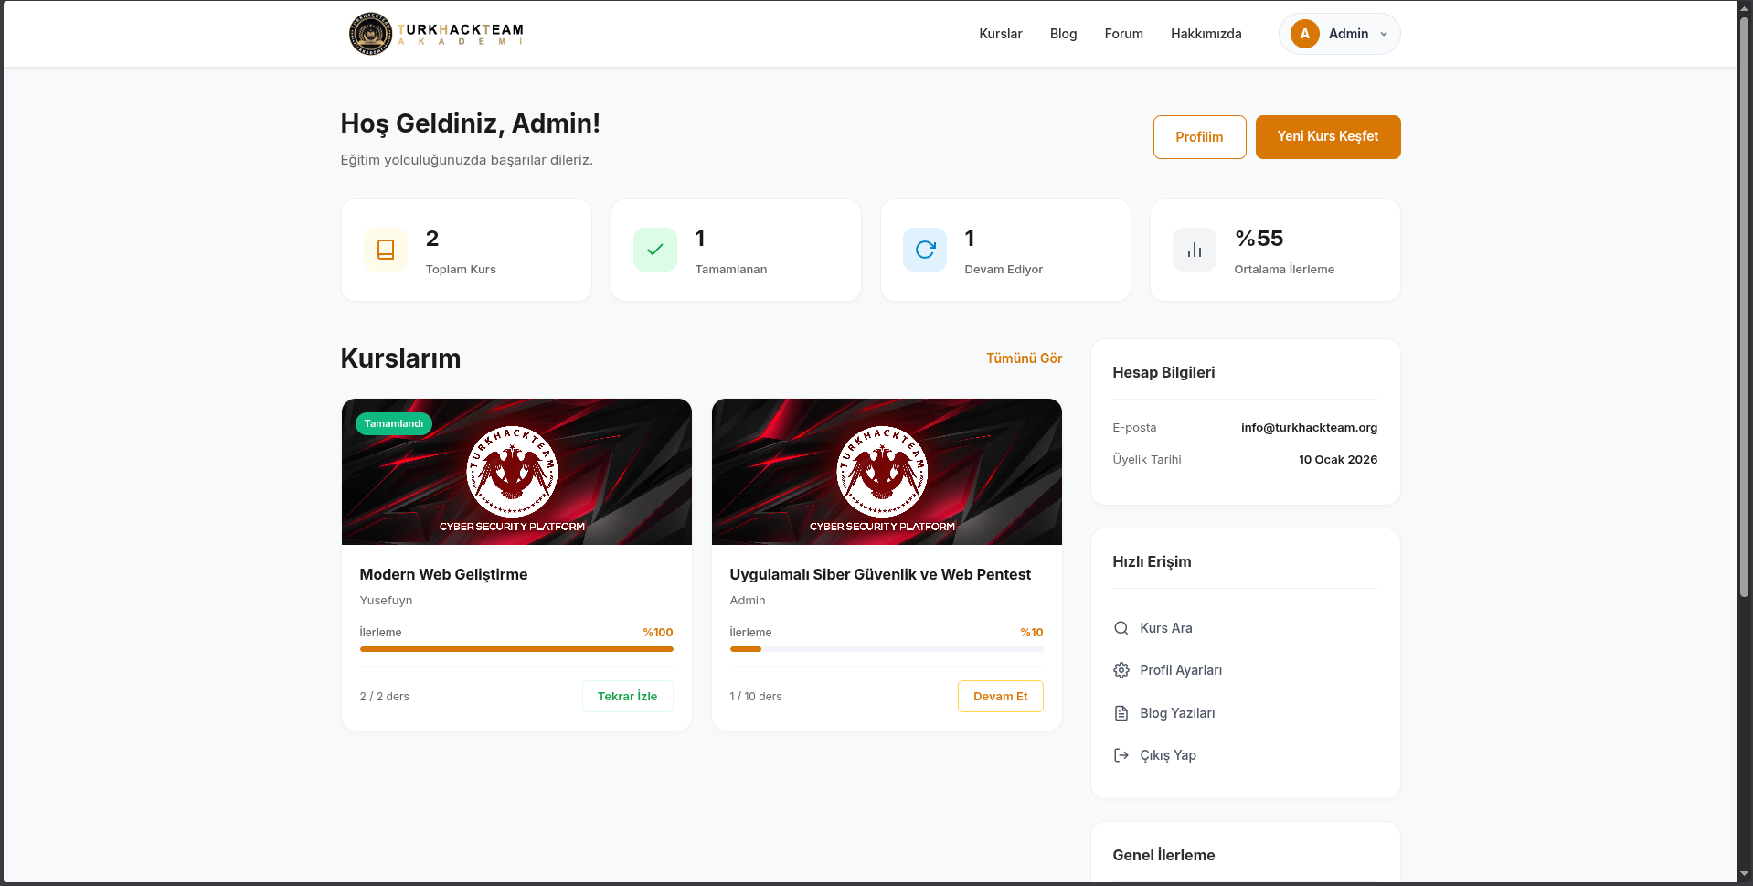Image resolution: width=1753 pixels, height=886 pixels.
Task: Click the Modern Web Geliştirme progress bar
Action: [516, 649]
